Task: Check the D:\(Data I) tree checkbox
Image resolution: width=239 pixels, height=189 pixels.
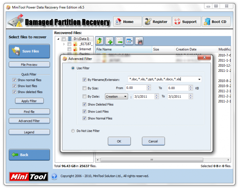Action: (x=64, y=39)
